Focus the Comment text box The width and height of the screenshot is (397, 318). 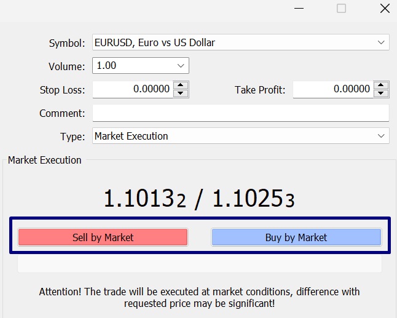[x=240, y=113]
